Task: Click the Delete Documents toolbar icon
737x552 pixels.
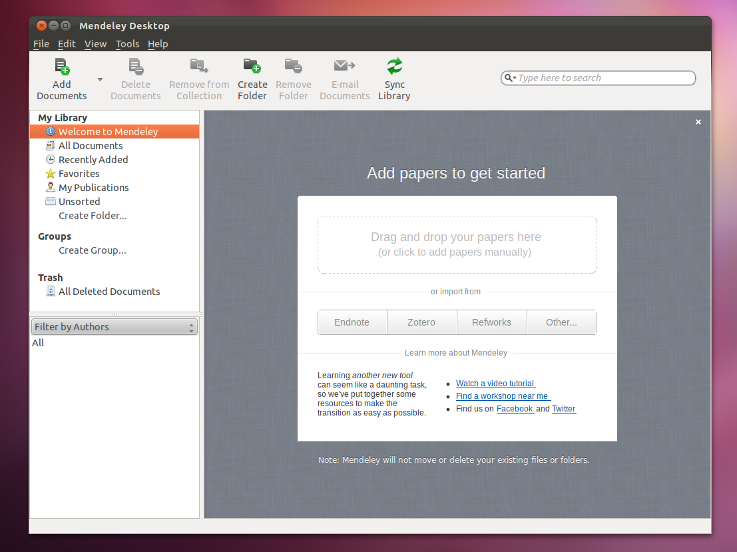Action: [x=136, y=67]
